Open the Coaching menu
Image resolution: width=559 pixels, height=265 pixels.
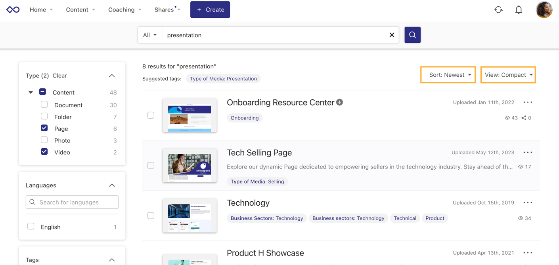(x=125, y=9)
